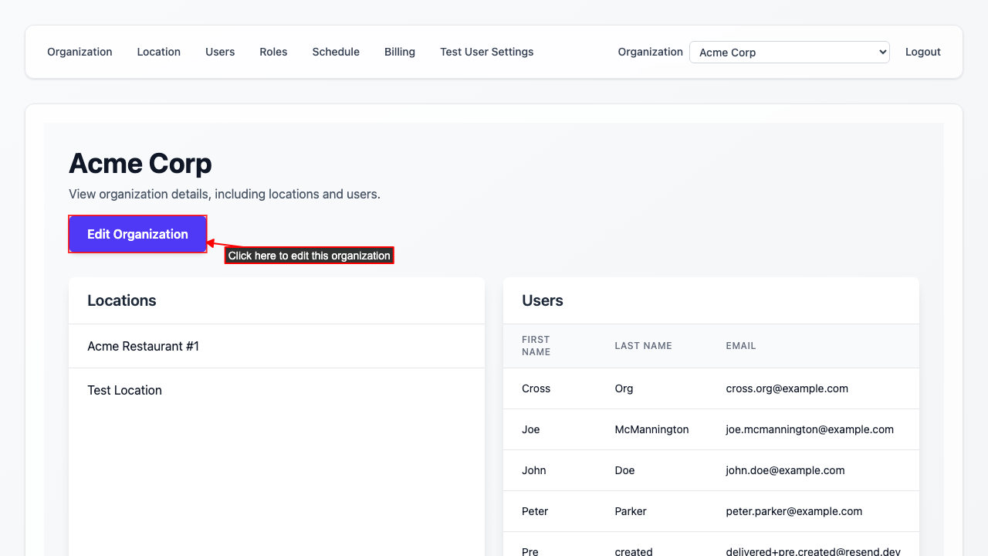Open the Organization nav menu item

pos(80,52)
